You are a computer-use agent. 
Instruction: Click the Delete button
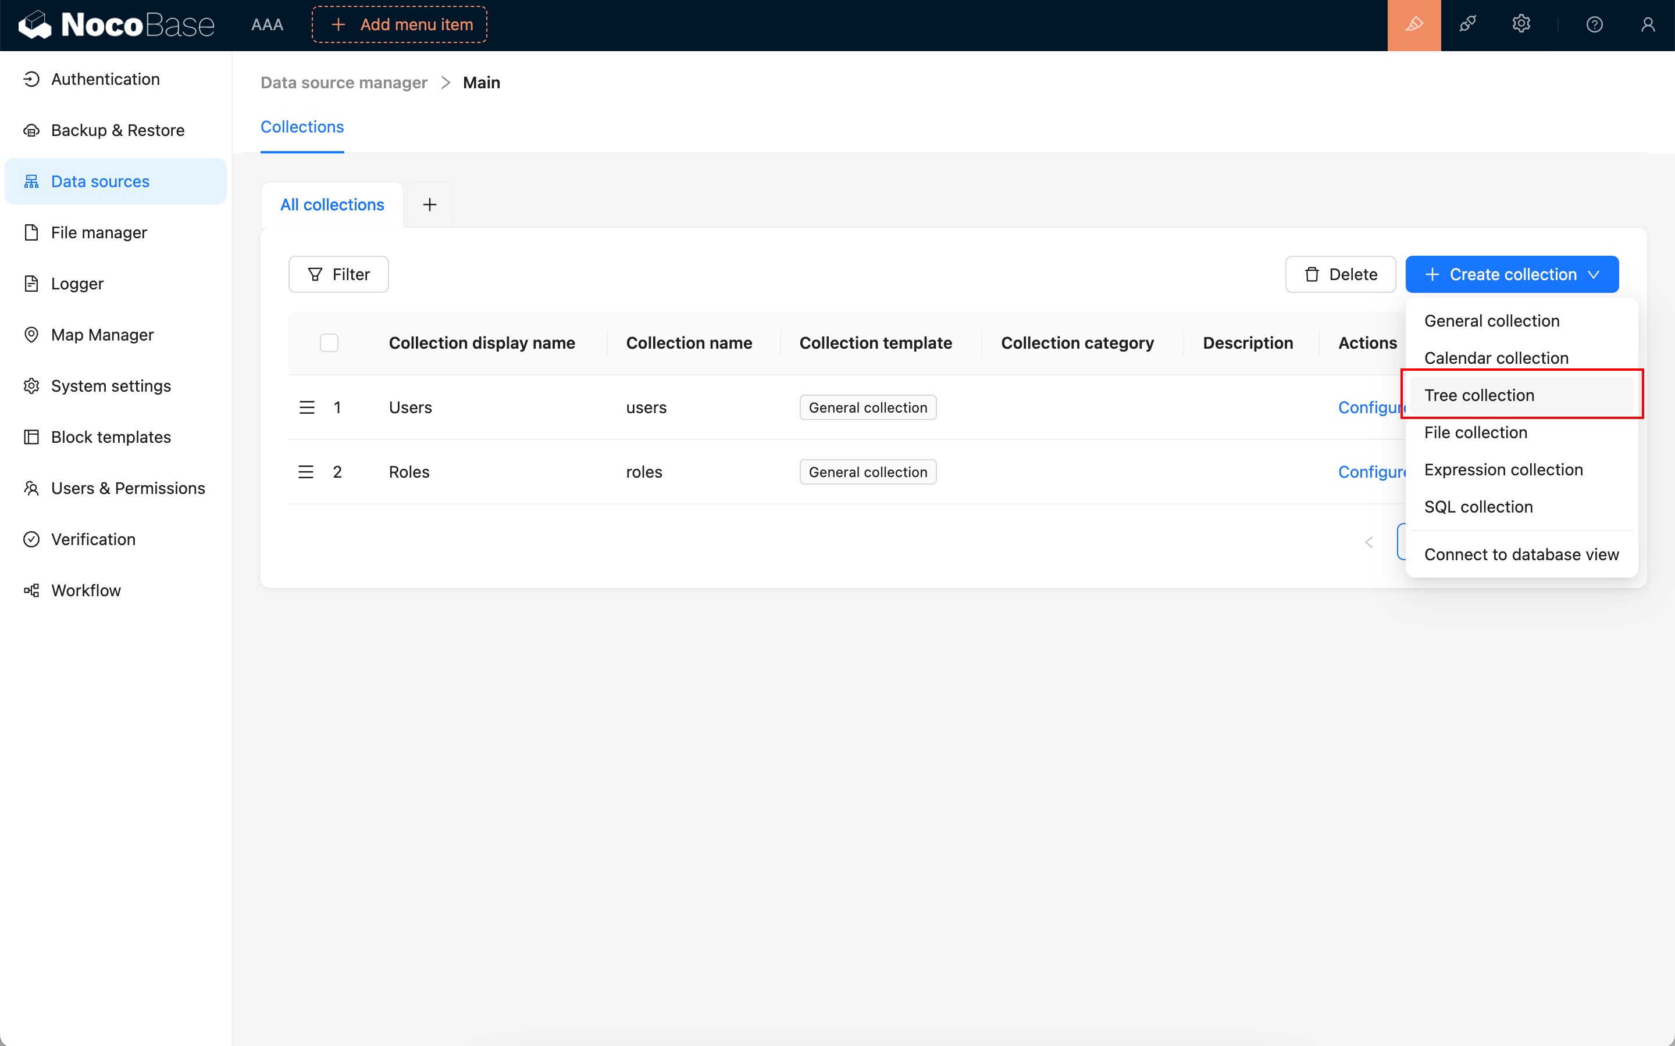pos(1340,275)
